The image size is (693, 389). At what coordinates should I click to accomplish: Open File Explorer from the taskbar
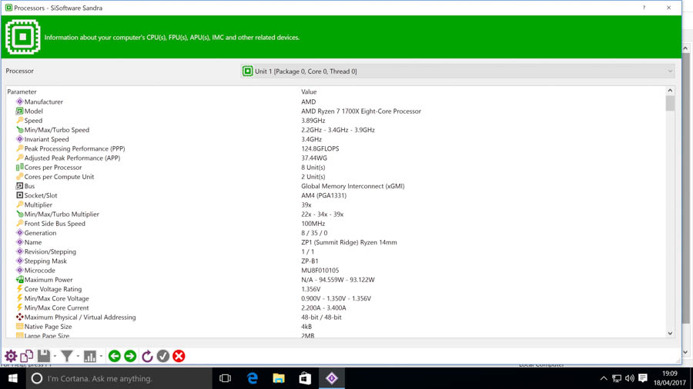279,378
